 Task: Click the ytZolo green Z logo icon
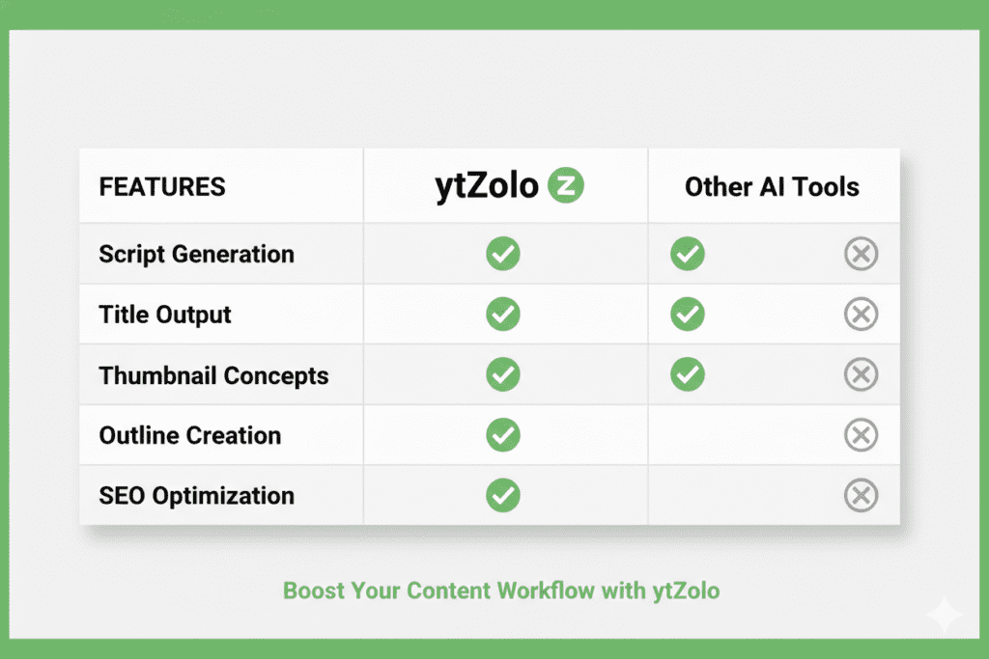[566, 186]
